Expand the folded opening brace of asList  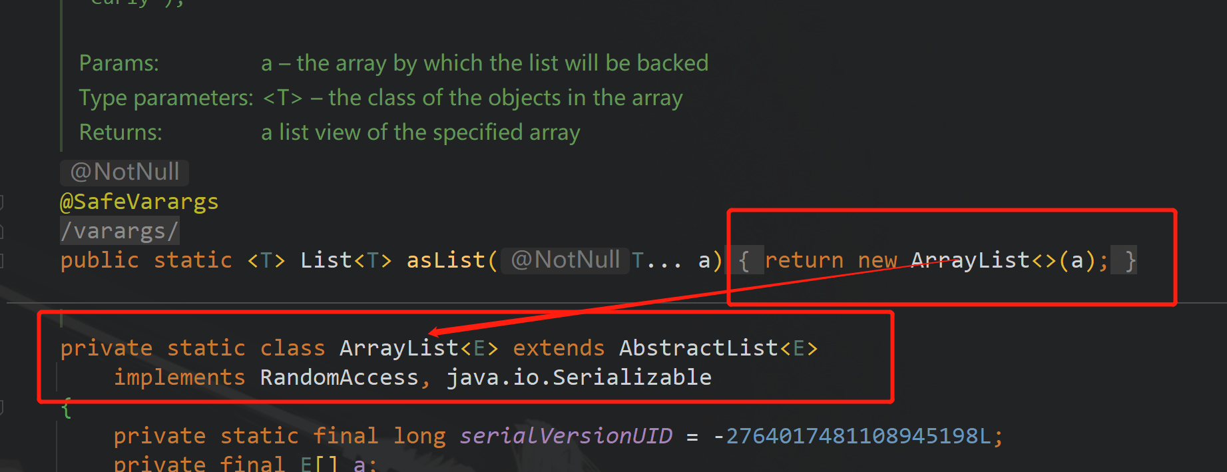744,260
